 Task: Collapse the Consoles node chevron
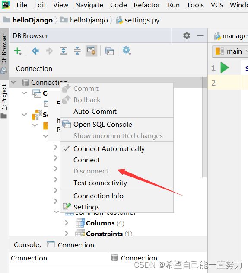pyautogui.click(x=24, y=93)
